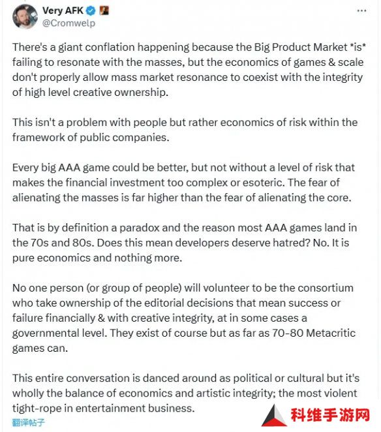This screenshot has height=432, width=381.
Task: Click the affiliate badge beside the verified checkmark
Action: pos(104,10)
